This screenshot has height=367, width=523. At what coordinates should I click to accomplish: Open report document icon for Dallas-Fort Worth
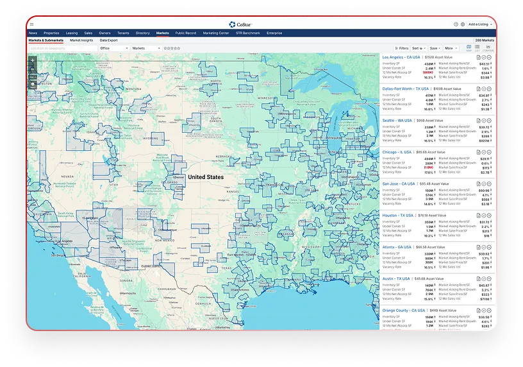click(x=478, y=89)
